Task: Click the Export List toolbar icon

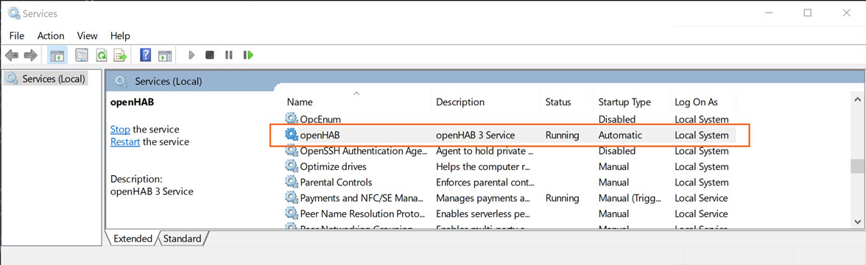Action: (120, 55)
